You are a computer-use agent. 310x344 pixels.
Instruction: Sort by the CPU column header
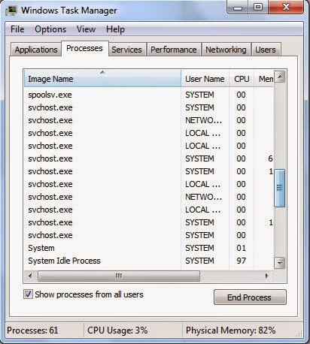242,79
